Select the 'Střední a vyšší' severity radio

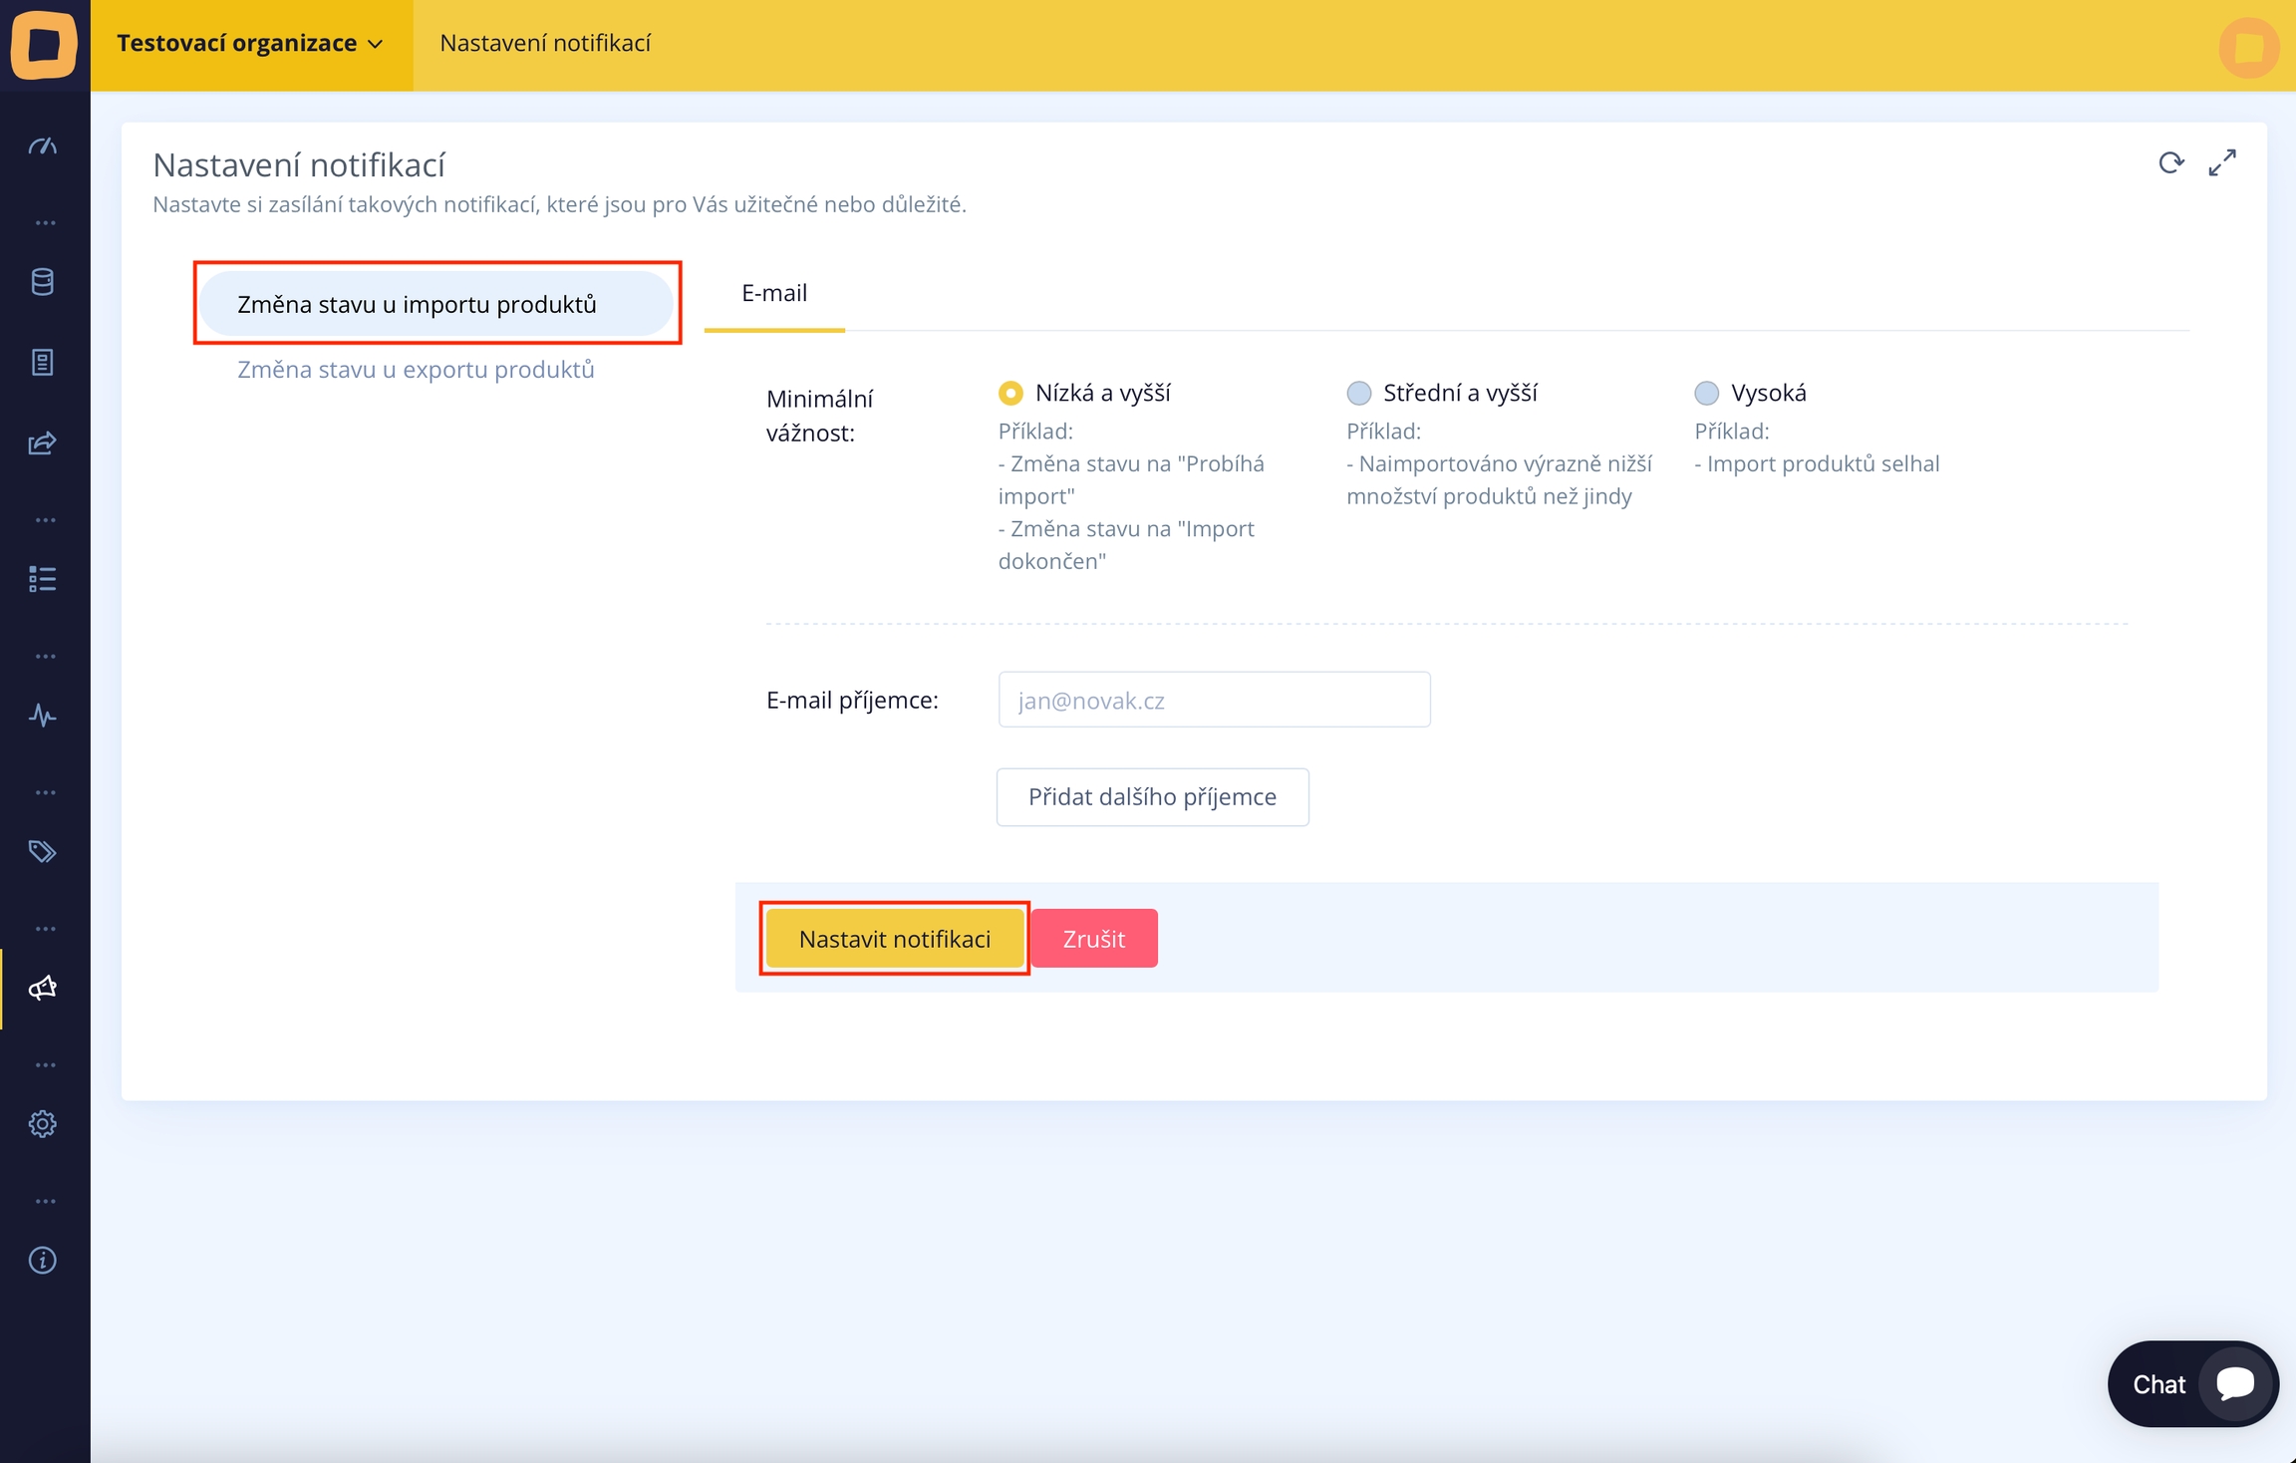(x=1358, y=393)
